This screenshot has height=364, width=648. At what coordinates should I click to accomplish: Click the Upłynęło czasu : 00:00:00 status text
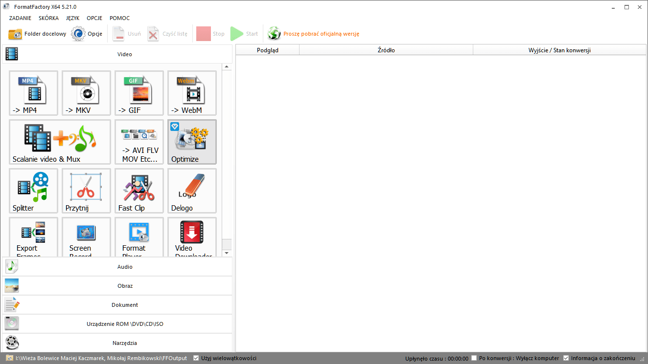coord(437,358)
